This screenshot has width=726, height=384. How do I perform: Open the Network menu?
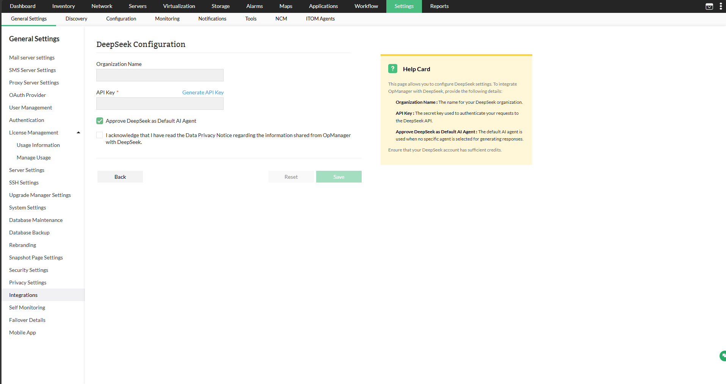click(x=102, y=6)
